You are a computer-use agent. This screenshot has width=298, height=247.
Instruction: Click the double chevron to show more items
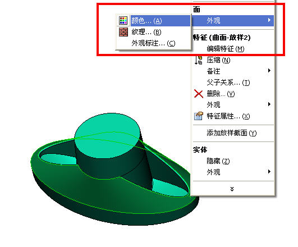pos(232,189)
